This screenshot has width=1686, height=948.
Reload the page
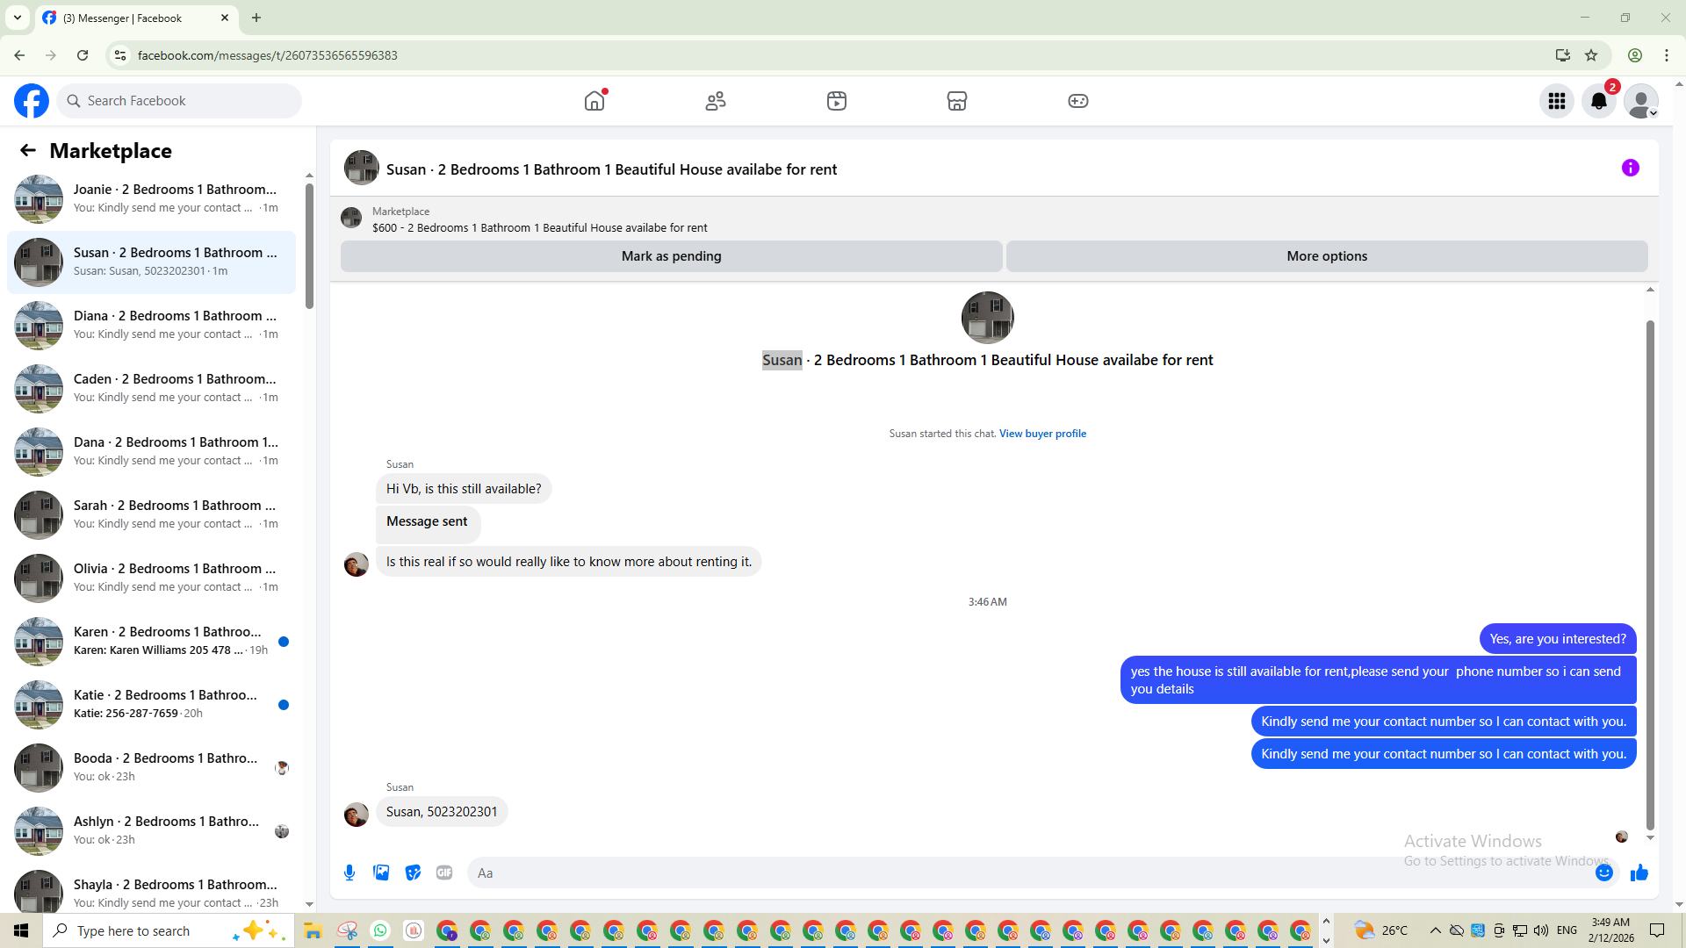click(x=83, y=55)
